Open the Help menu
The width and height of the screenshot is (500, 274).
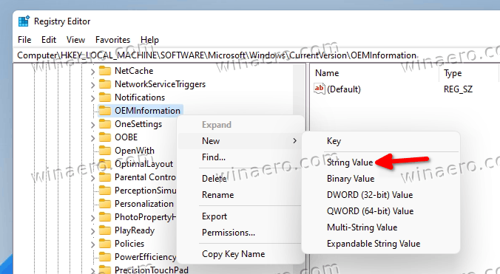pos(149,40)
